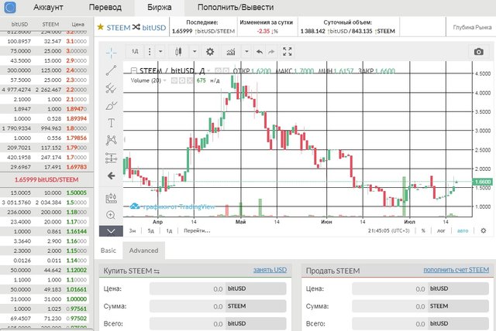Select the pitchfork drawing tool
Viewport: 496px width, 331px height.
111,87
